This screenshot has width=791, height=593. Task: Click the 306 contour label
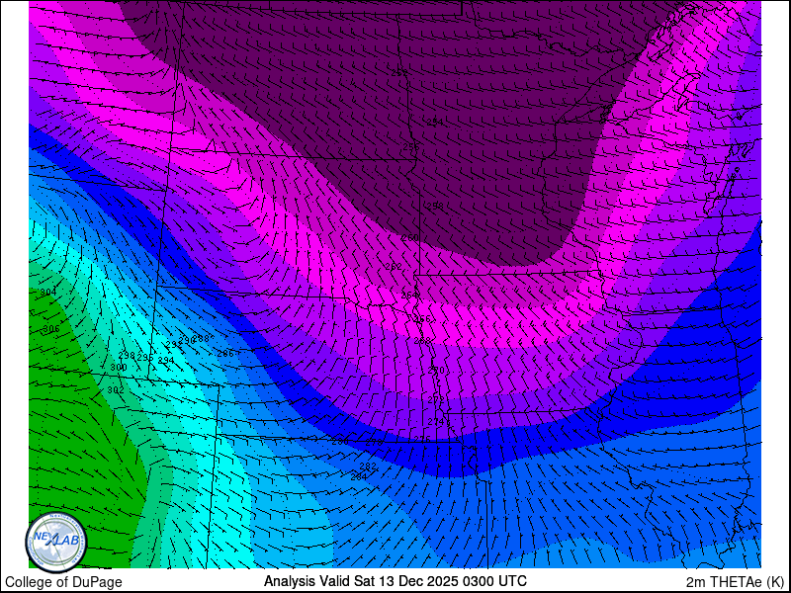(x=51, y=329)
